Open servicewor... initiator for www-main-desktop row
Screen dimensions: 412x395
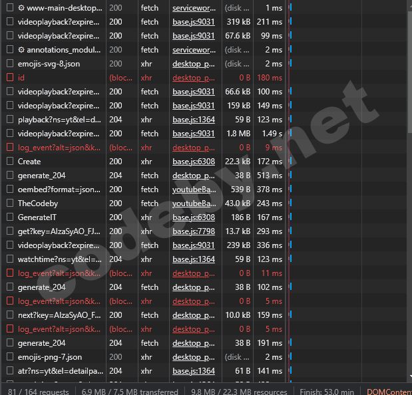[194, 8]
